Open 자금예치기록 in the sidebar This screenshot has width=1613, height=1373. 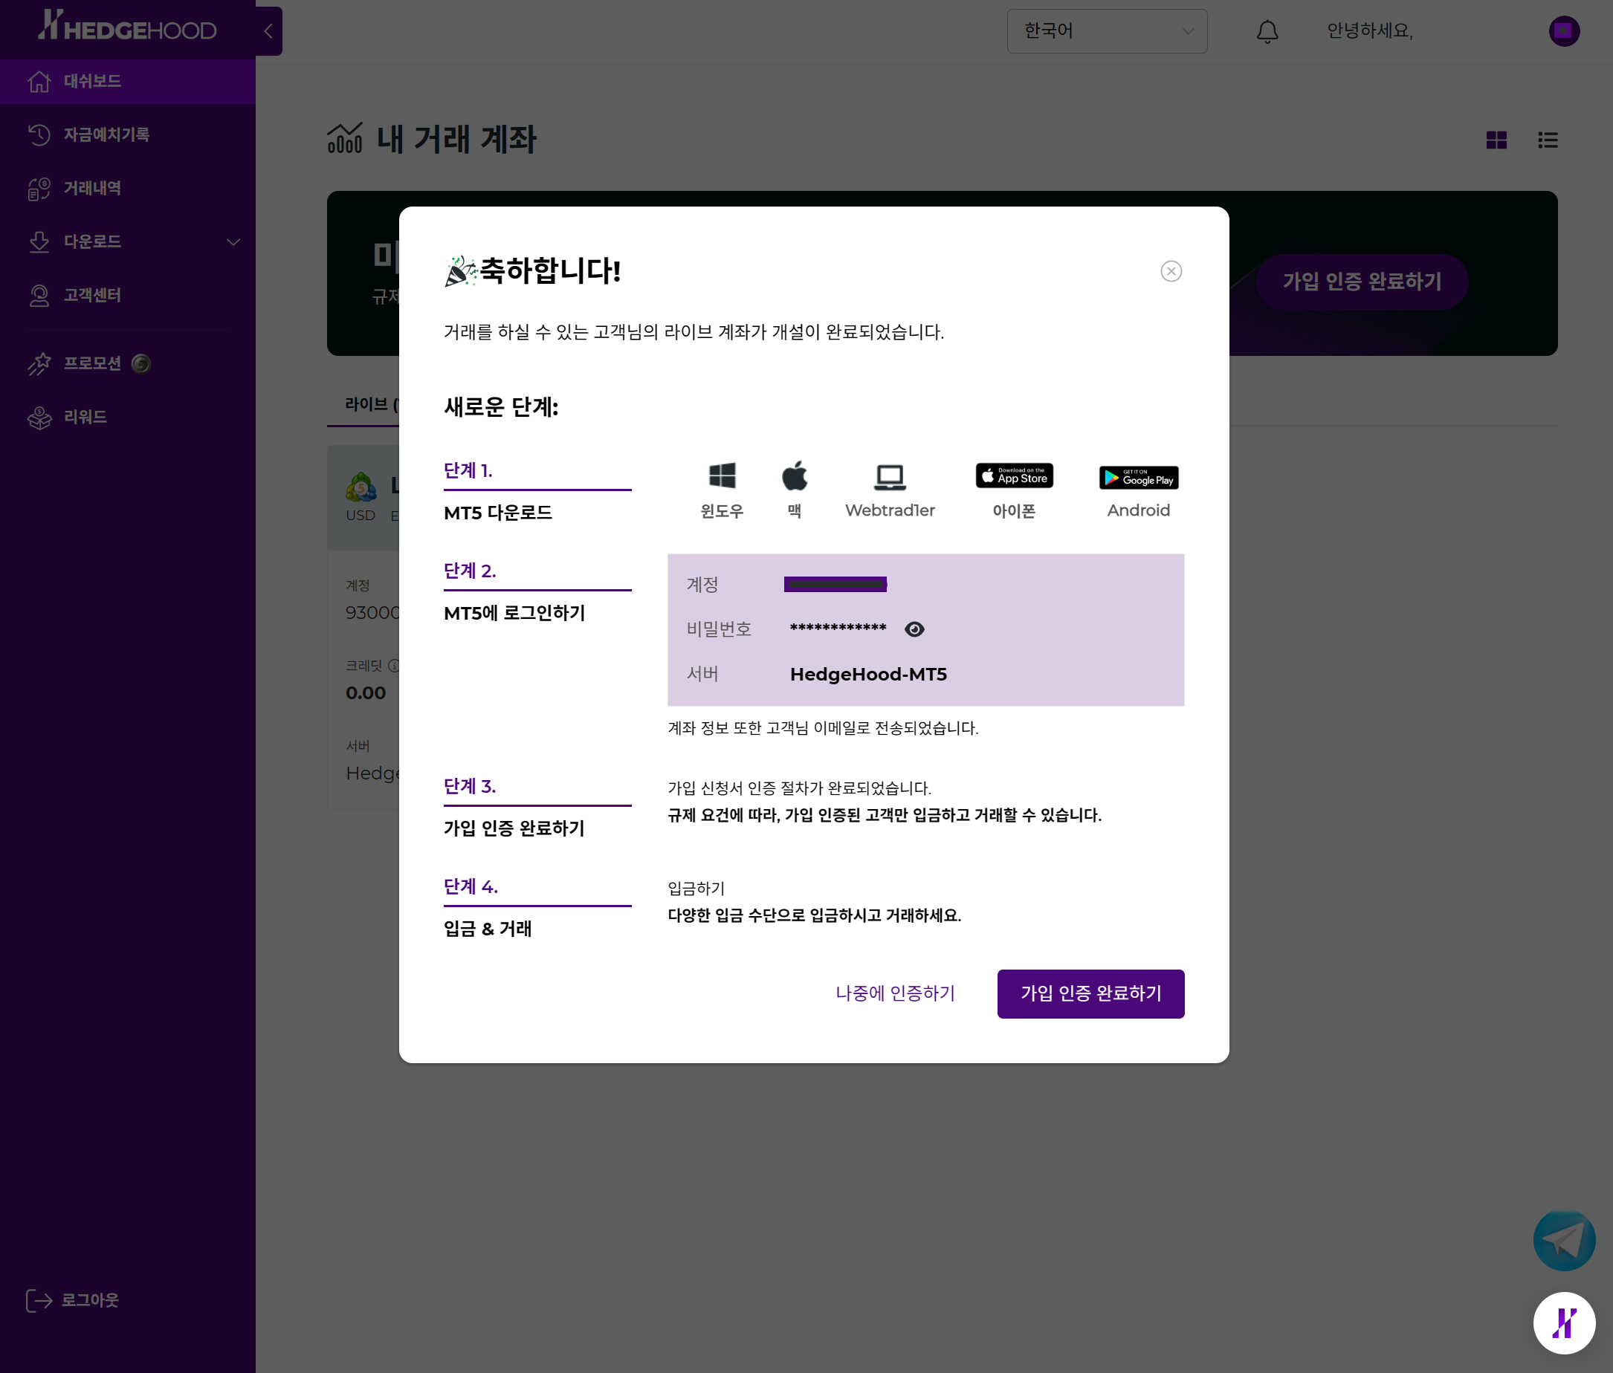tap(128, 134)
